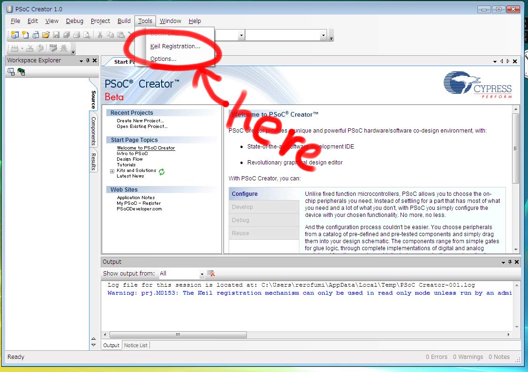This screenshot has width=528, height=372.
Task: Refresh Kits and Solutions with green arrows icon
Action: [x=162, y=171]
